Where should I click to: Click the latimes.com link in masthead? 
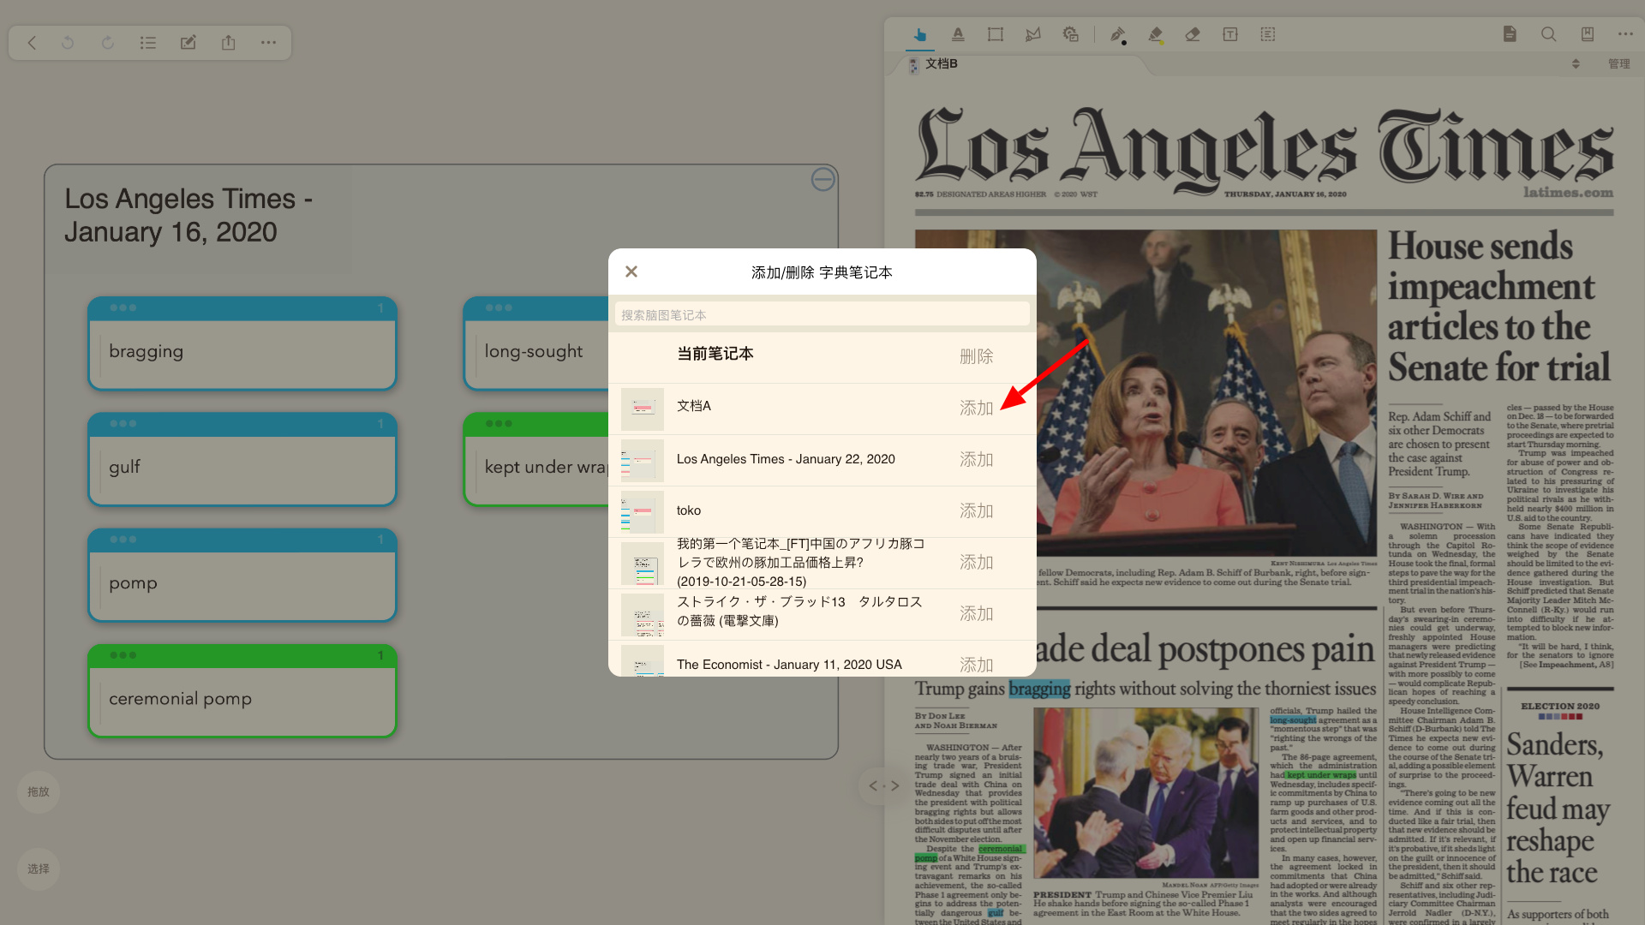tap(1568, 192)
